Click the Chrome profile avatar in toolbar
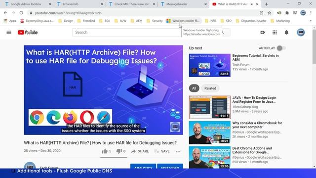The width and height of the screenshot is (316, 178). pyautogui.click(x=303, y=13)
